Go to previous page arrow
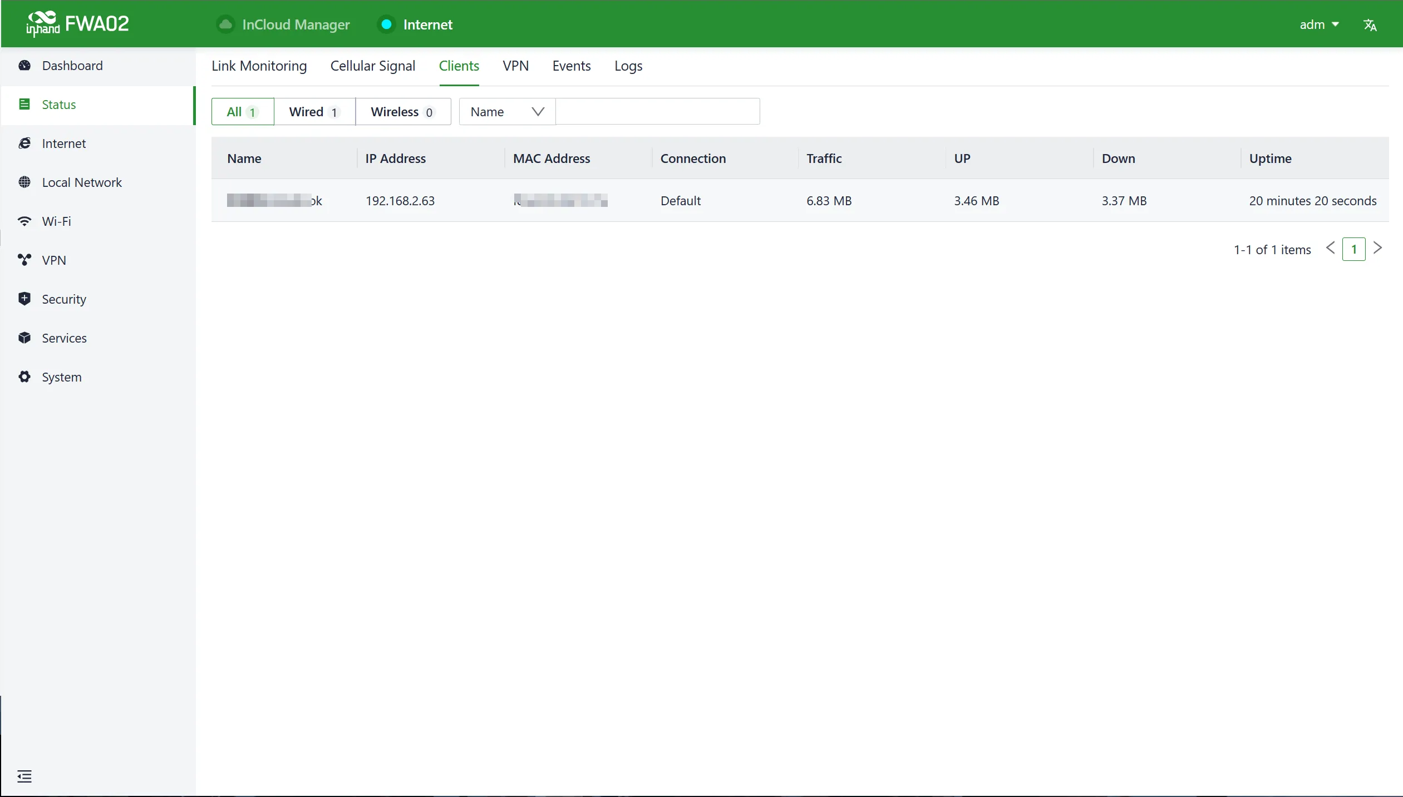 1331,248
